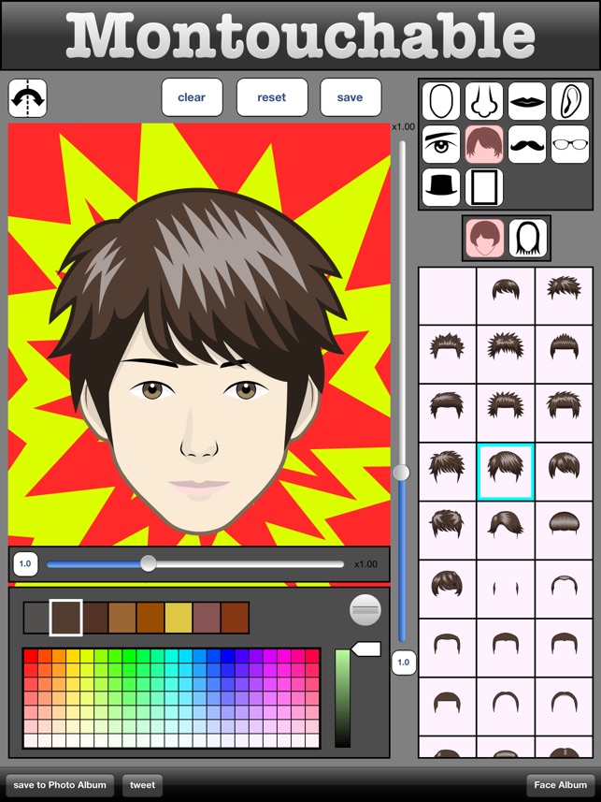The width and height of the screenshot is (601, 802).
Task: Click save to Photo Album
Action: coord(60,784)
